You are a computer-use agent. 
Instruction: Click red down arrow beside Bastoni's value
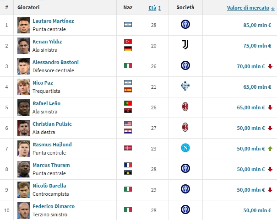pos(270,66)
